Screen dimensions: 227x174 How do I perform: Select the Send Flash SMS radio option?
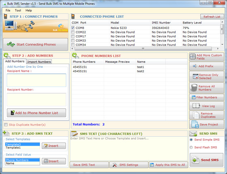191,147
